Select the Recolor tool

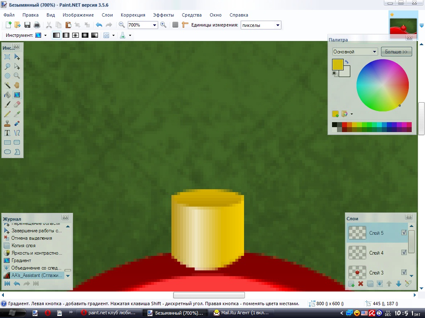[x=17, y=123]
